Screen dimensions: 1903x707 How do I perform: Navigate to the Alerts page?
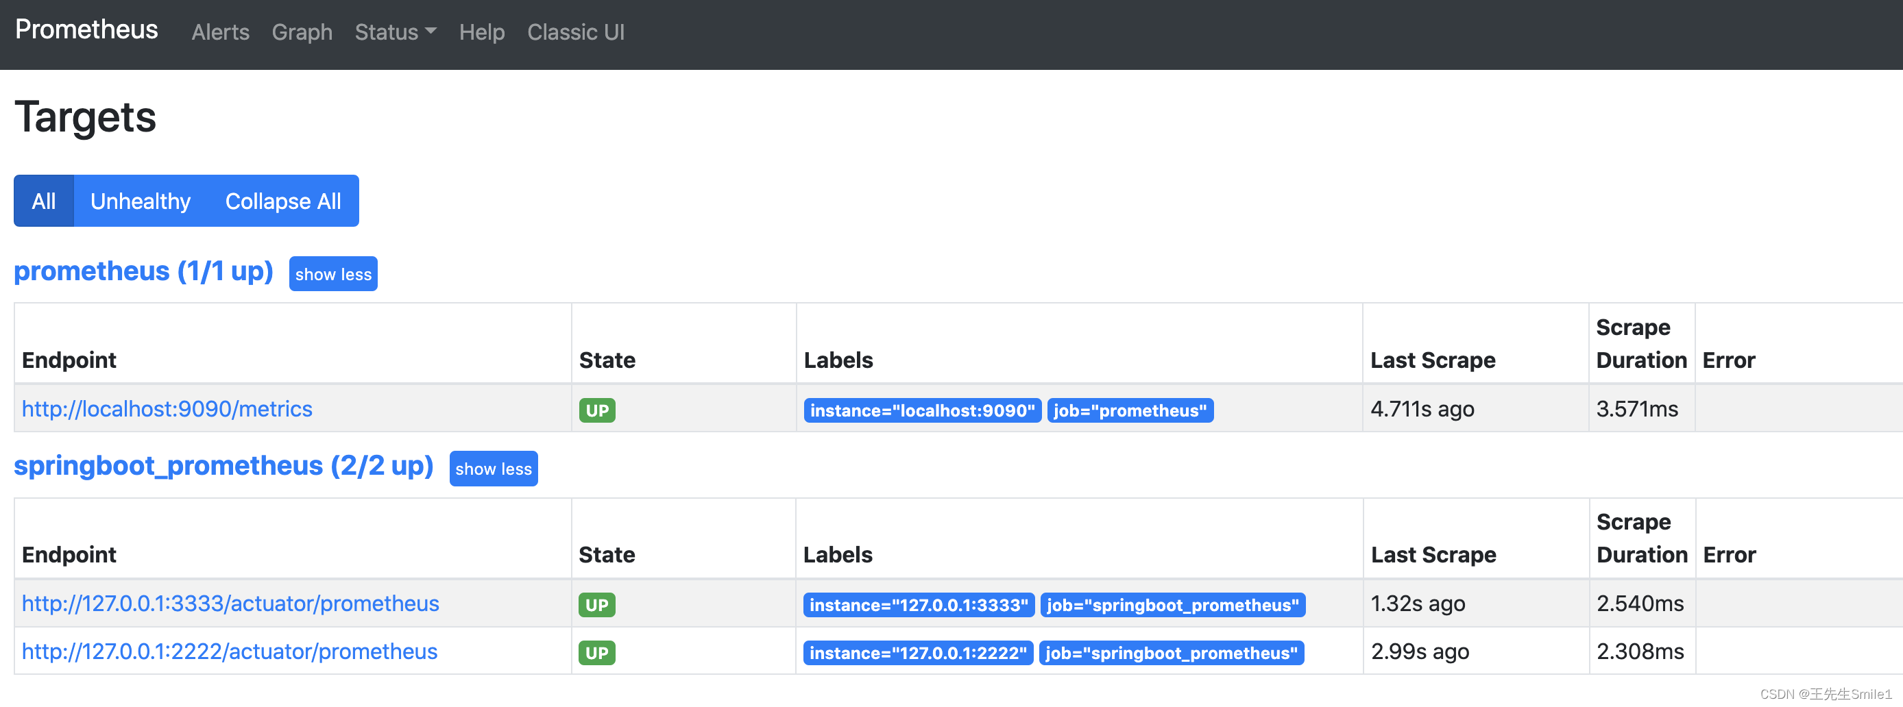[220, 32]
